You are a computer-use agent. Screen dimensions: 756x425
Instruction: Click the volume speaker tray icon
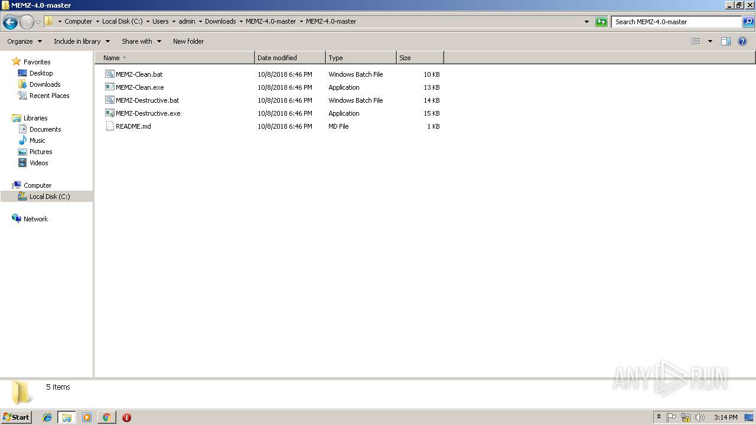(700, 417)
